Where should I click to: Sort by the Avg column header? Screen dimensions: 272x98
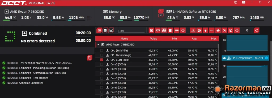click(x=194, y=39)
